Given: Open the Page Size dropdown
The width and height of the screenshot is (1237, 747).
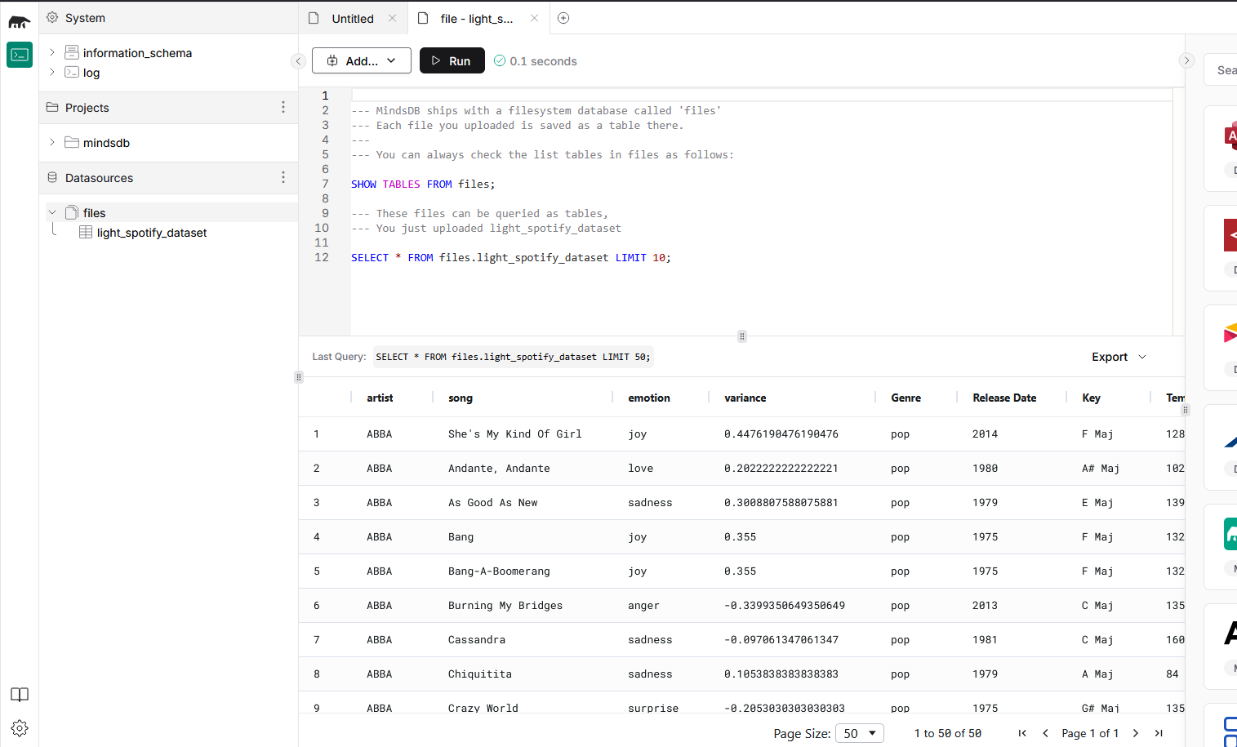Looking at the screenshot, I should point(860,733).
